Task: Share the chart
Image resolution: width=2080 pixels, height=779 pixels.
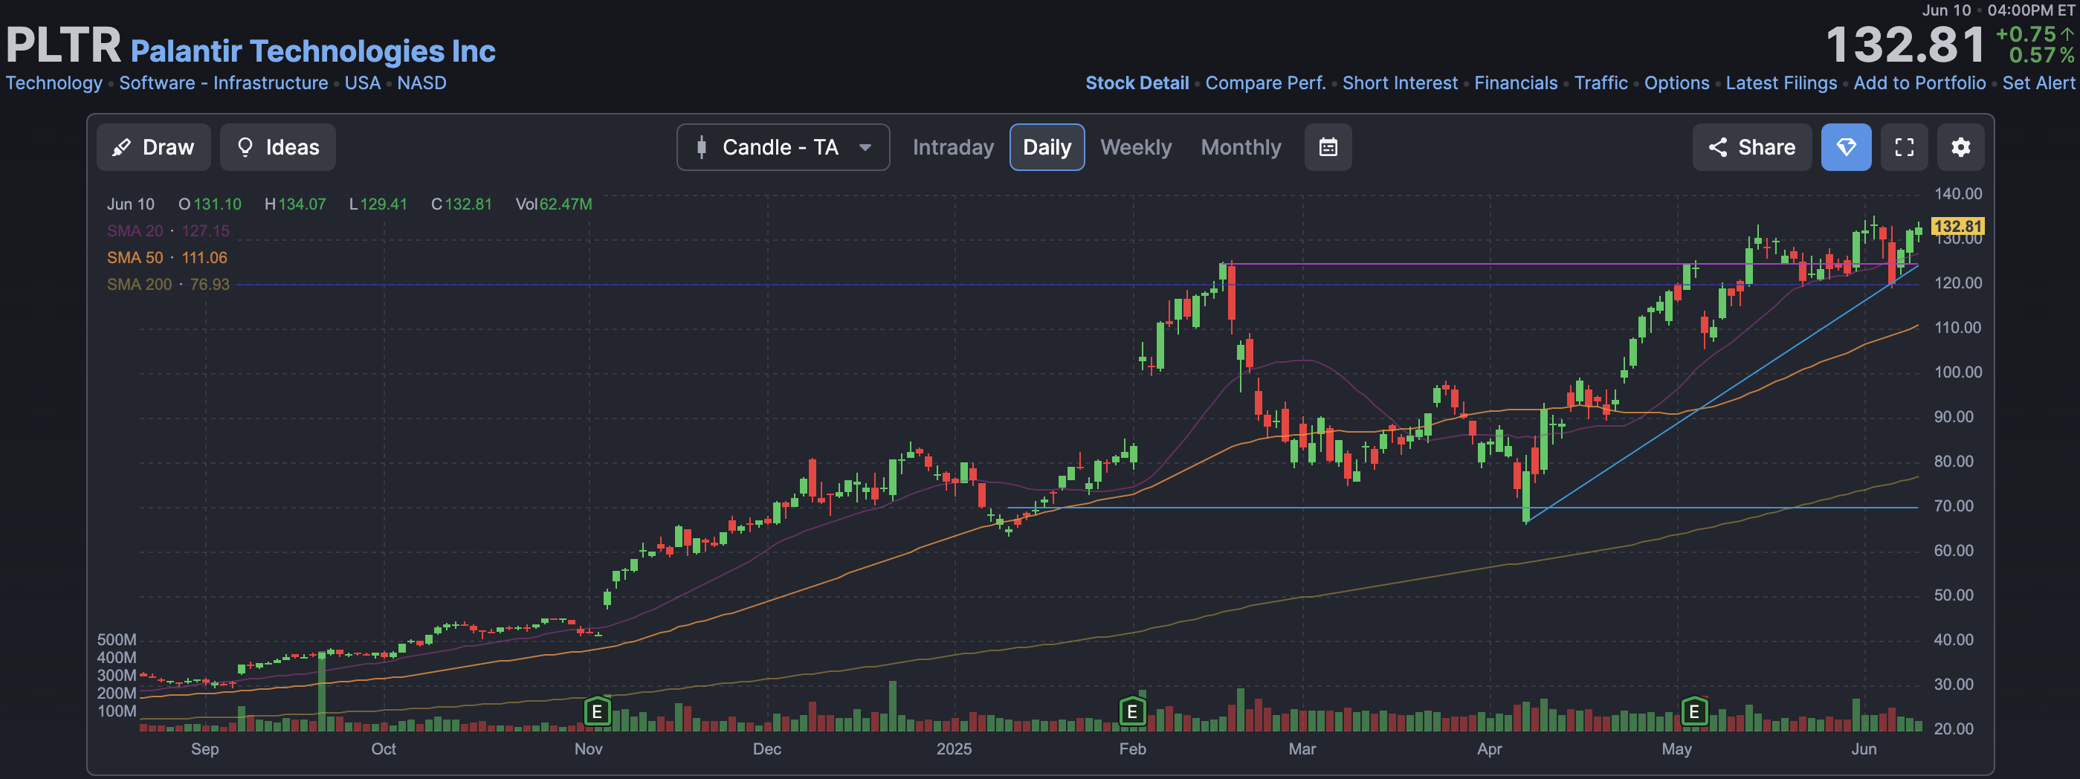Action: [x=1752, y=147]
